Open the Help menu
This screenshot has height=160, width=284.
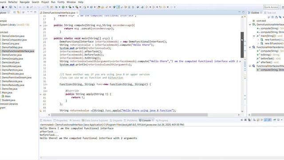(81, 2)
